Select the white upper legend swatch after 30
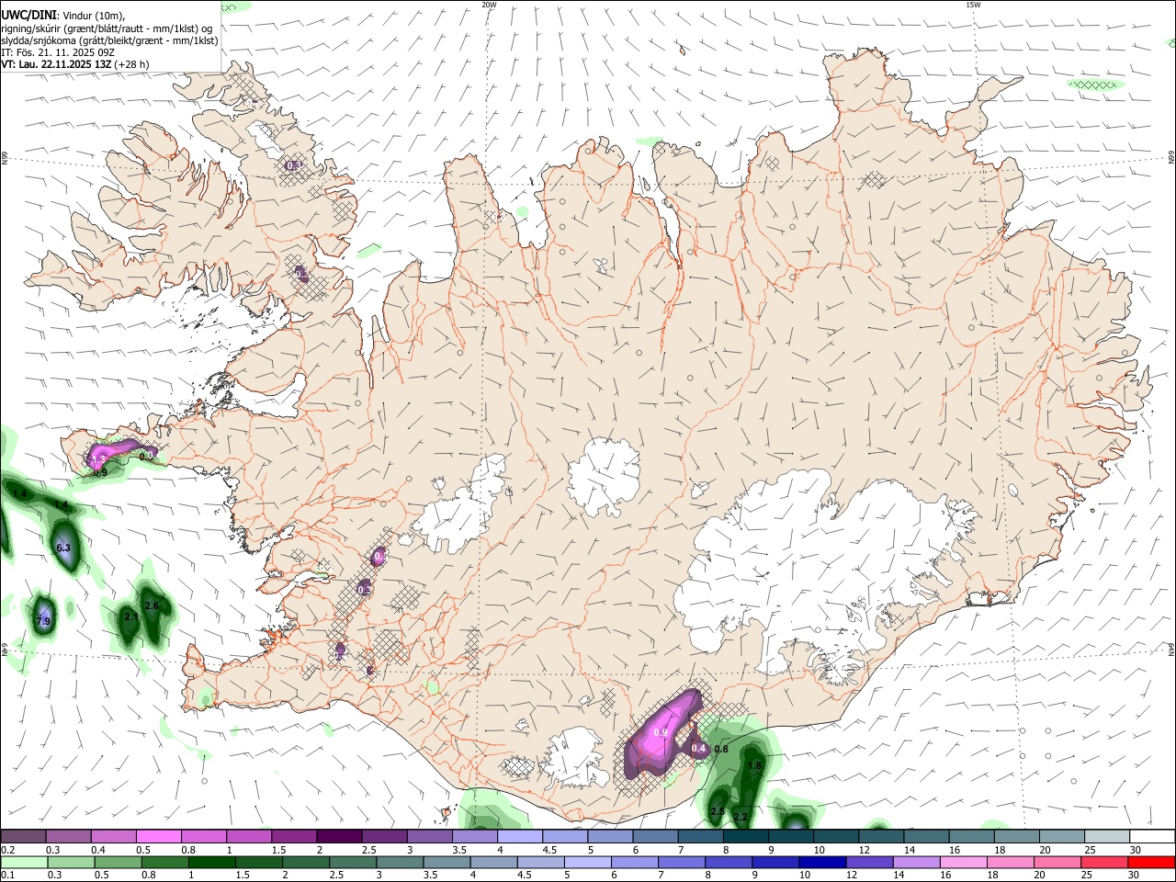 1152,836
